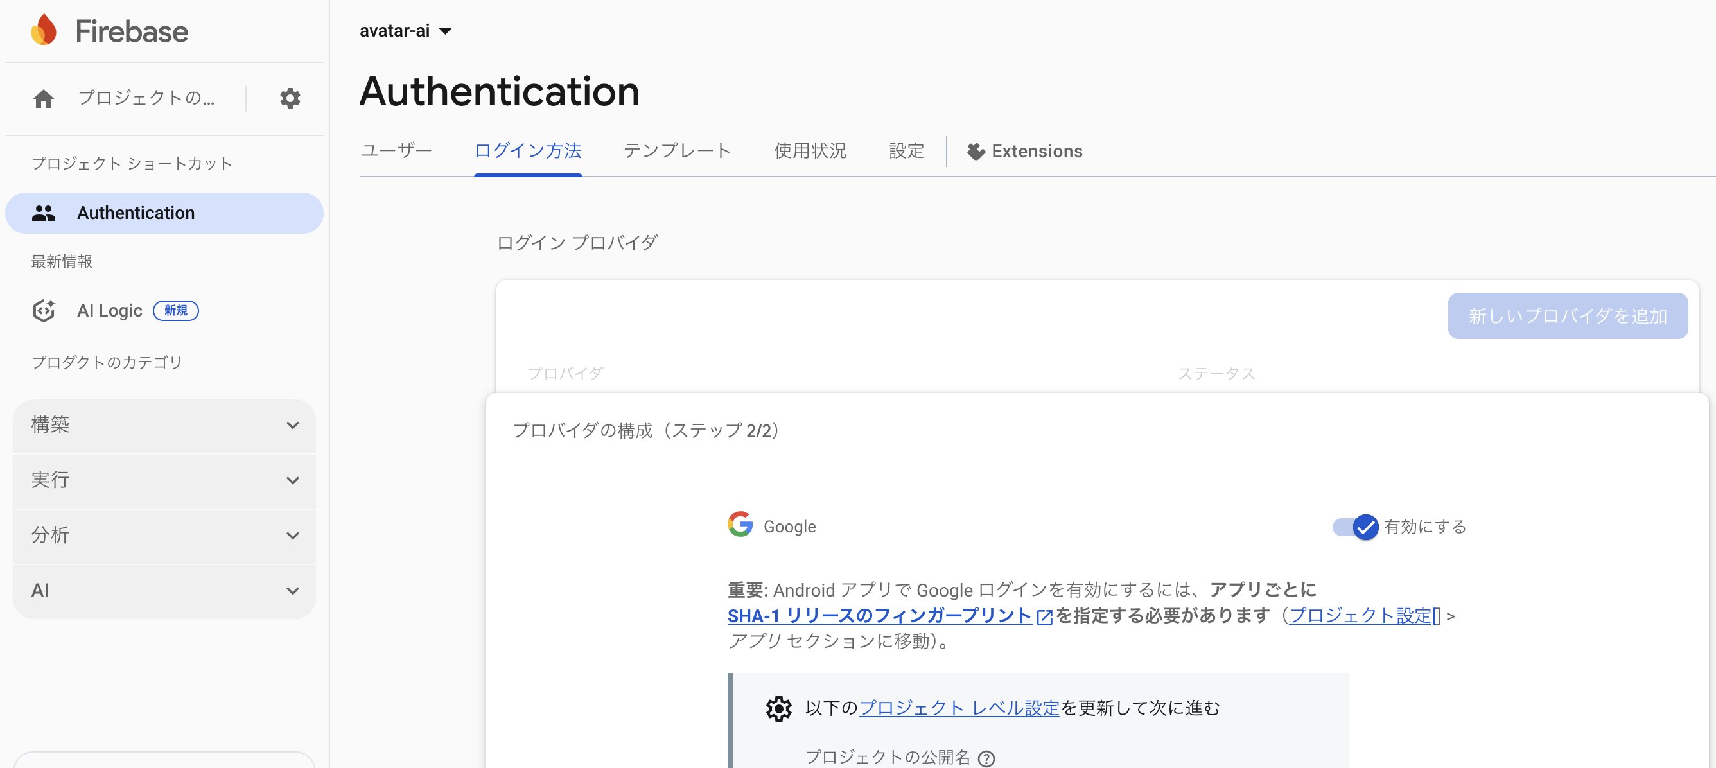
Task: Click the プロバイダ column header
Action: click(x=566, y=374)
